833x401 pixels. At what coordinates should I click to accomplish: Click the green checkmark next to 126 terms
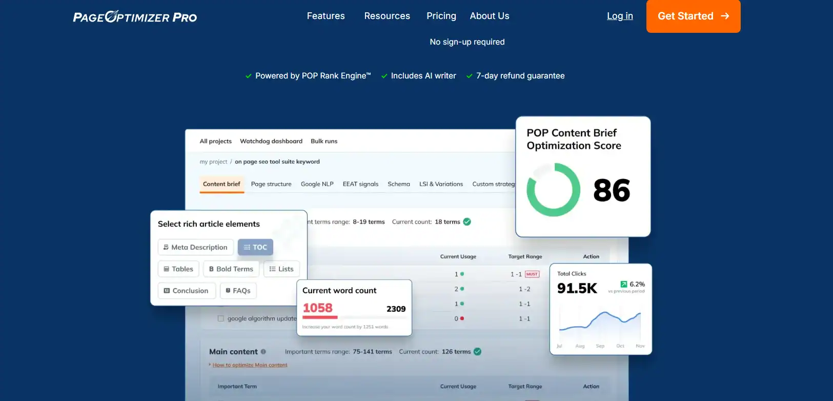click(477, 352)
